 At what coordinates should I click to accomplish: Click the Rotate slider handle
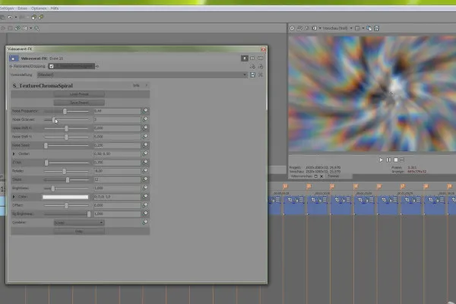click(65, 171)
